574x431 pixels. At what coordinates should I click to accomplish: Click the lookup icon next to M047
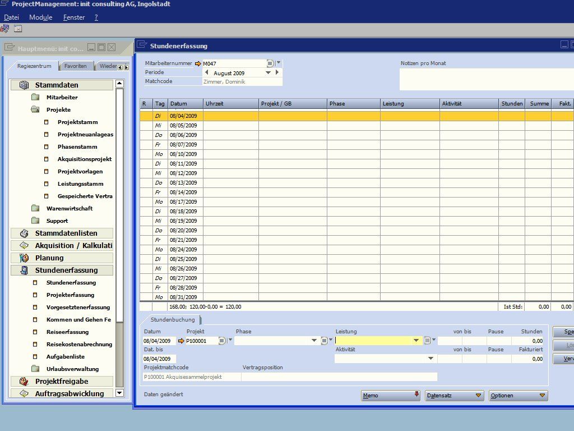(270, 63)
